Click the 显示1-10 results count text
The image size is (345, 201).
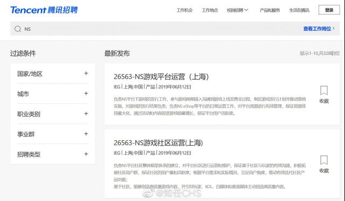pyautogui.click(x=320, y=53)
